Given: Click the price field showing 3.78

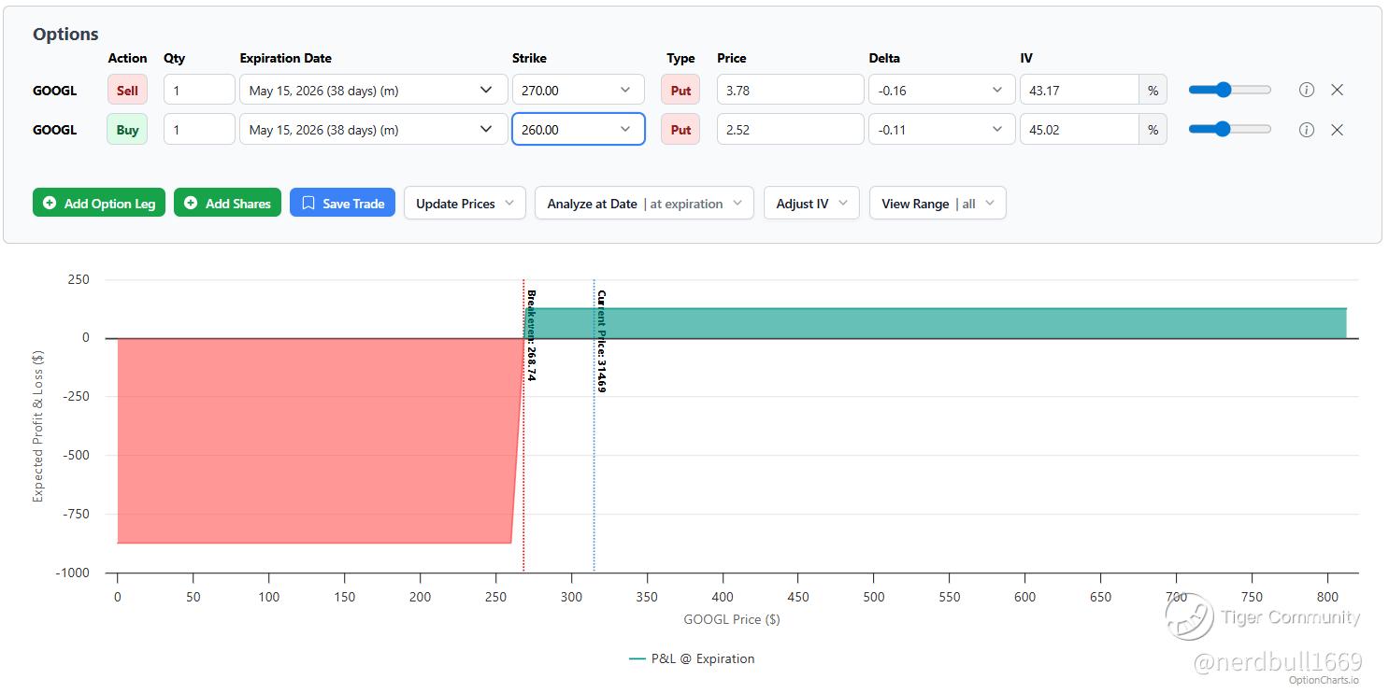Looking at the screenshot, I should point(790,91).
